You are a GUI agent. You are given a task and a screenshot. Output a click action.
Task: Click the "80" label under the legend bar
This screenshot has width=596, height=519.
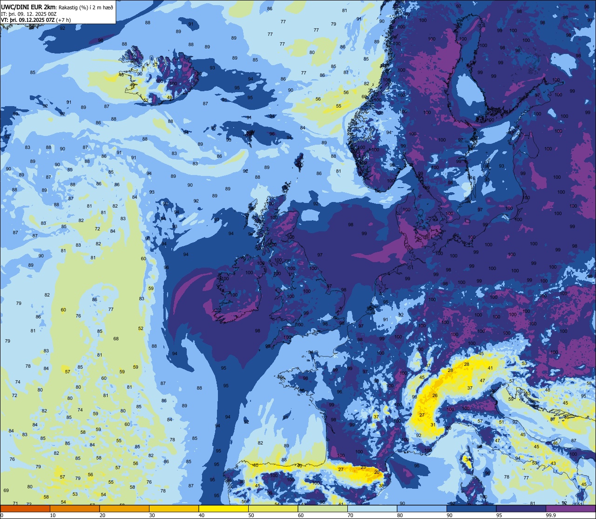pos(400,515)
